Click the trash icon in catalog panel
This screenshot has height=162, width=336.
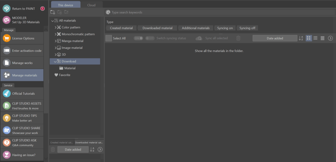coord(53,149)
